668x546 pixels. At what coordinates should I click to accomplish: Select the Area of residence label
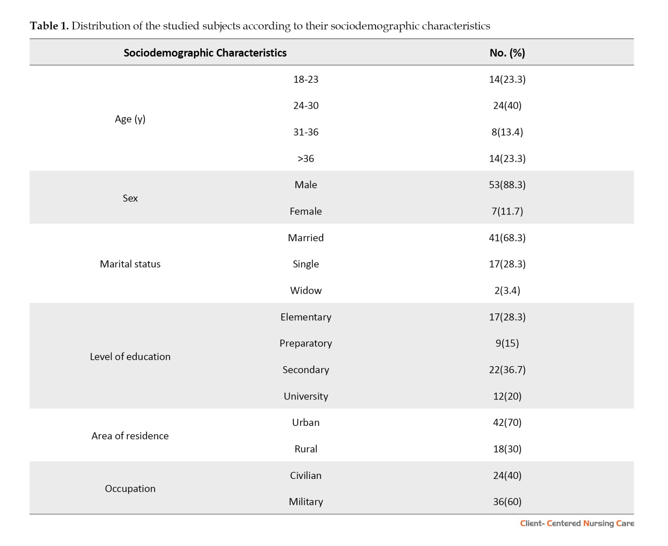click(130, 436)
